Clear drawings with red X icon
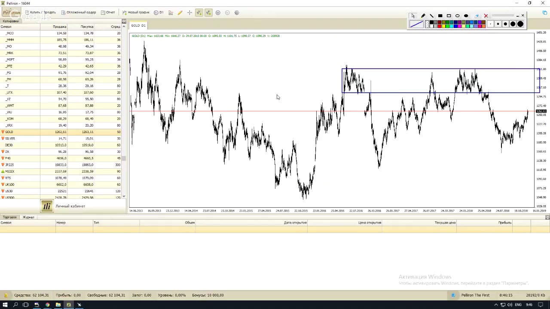Screen dimensions: 550x309 486,16
